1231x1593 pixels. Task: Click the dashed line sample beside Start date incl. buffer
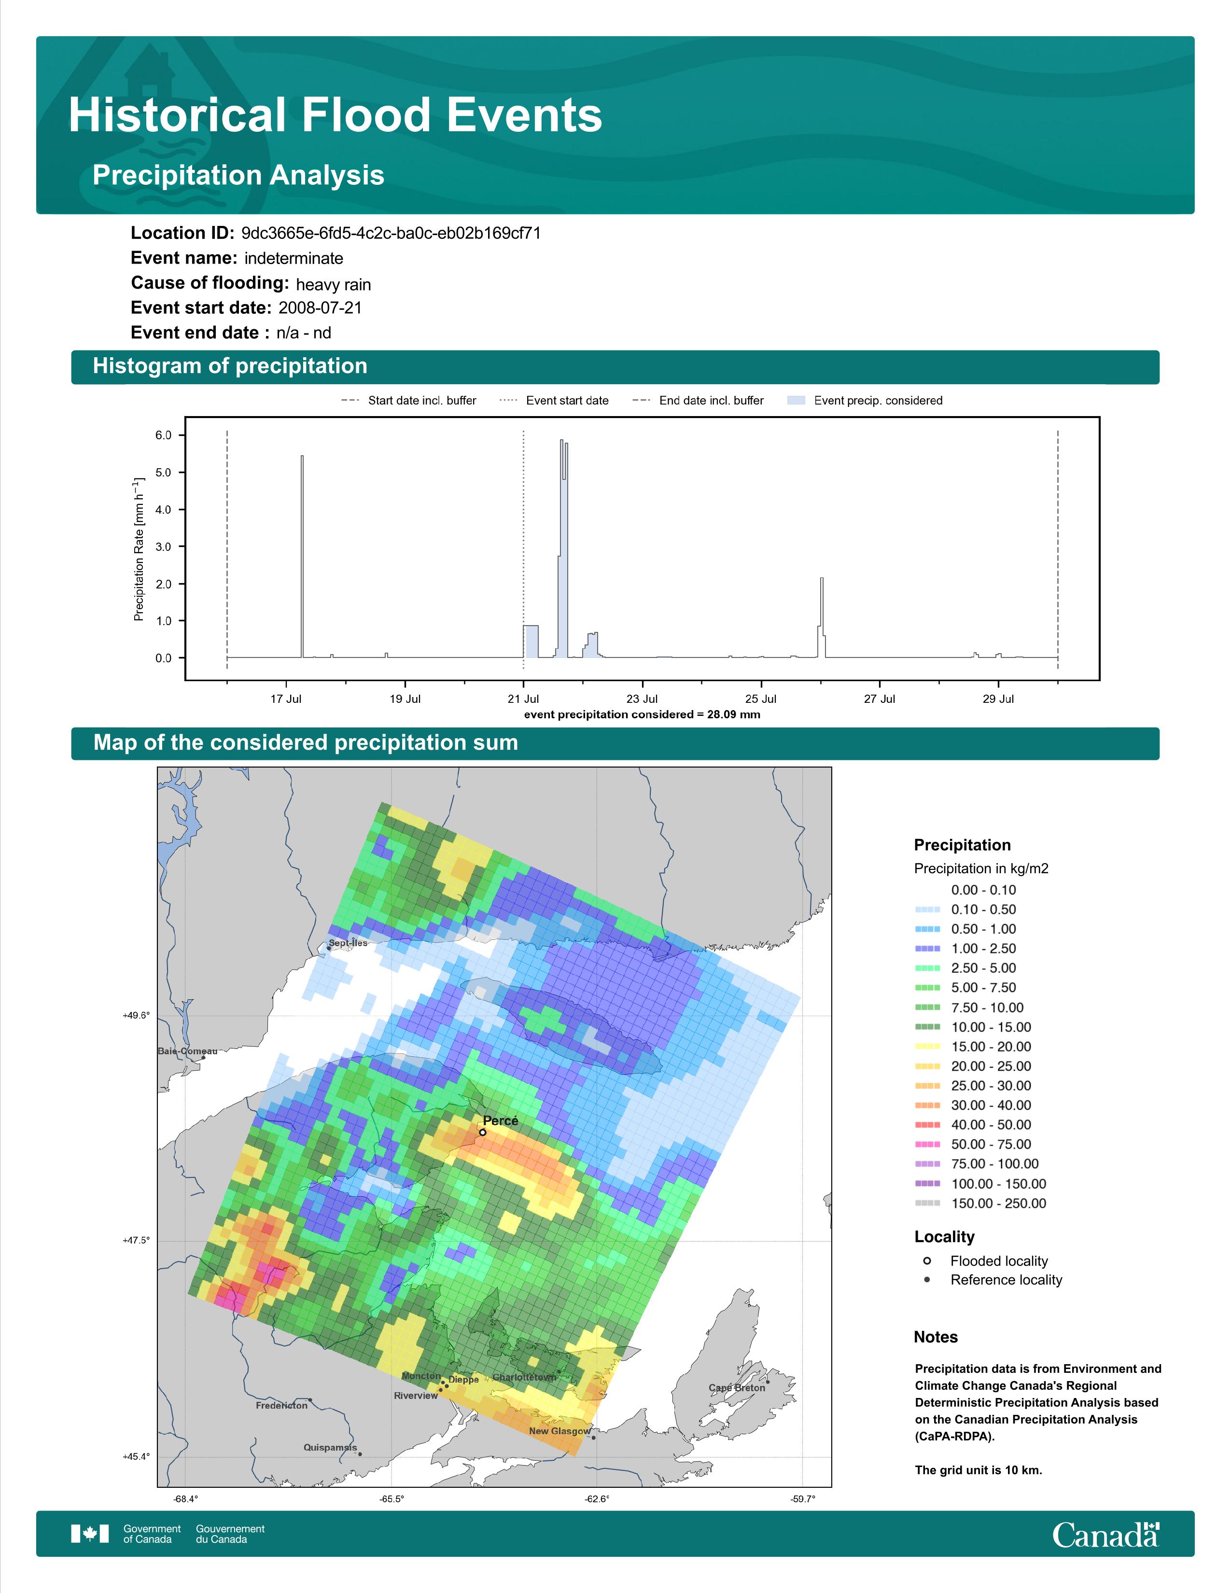350,401
